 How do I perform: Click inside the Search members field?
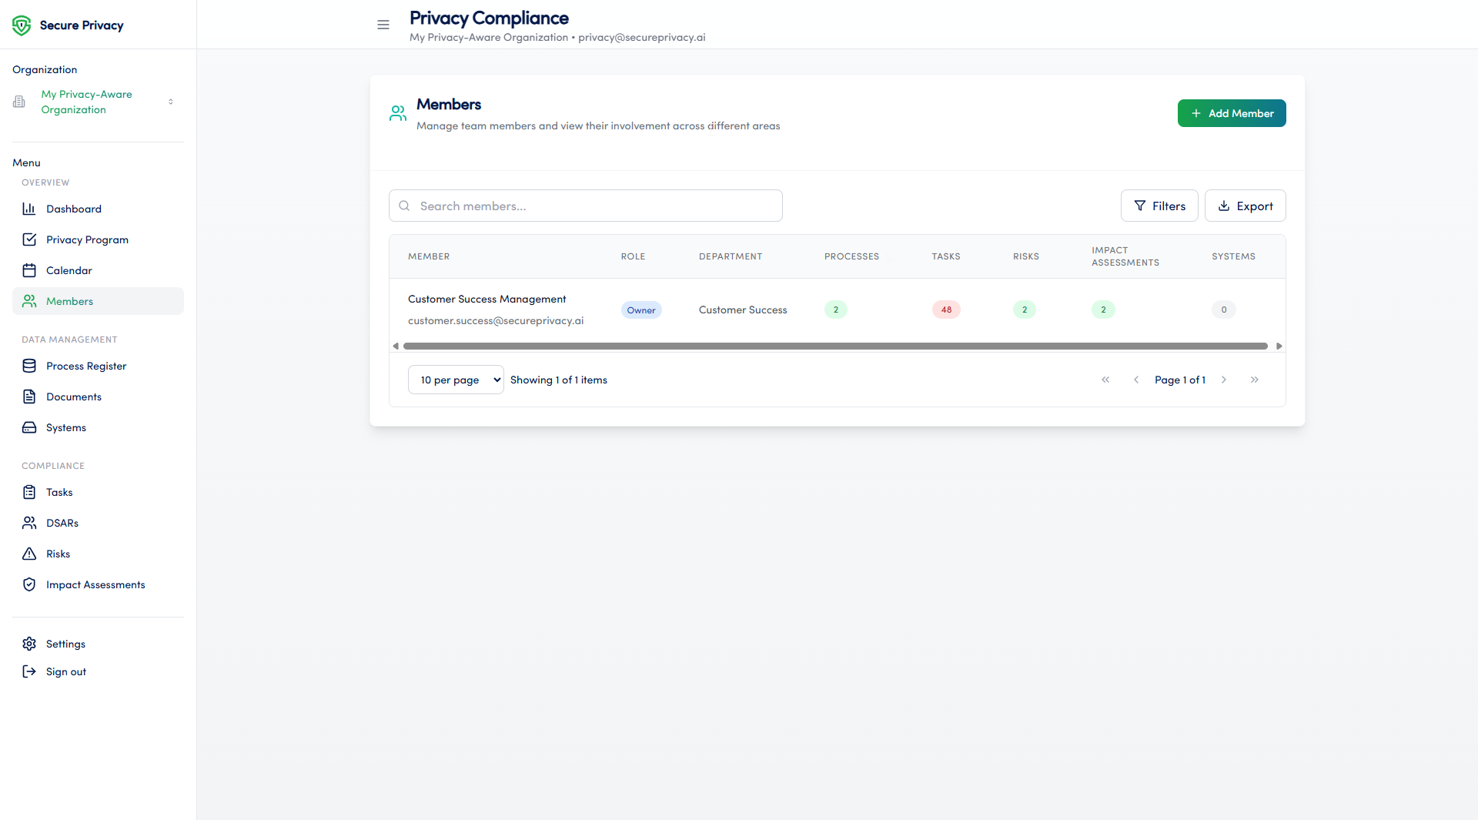585,206
